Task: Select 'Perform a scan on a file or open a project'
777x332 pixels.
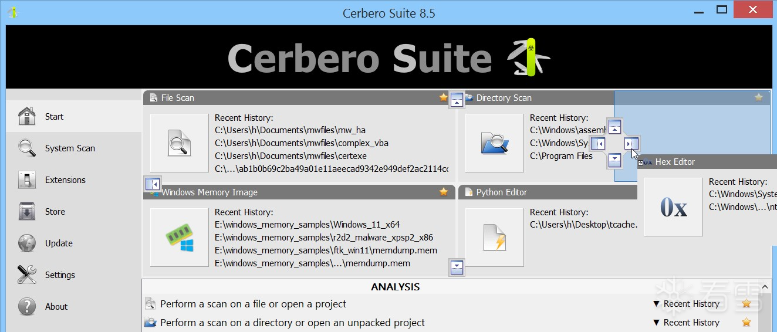Action: coord(253,304)
